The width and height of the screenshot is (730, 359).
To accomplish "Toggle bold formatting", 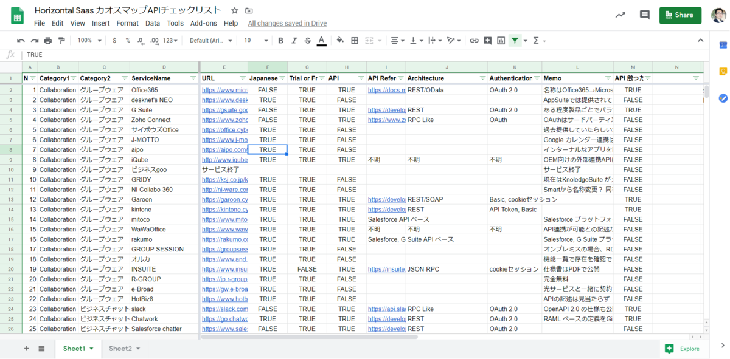I will [280, 41].
